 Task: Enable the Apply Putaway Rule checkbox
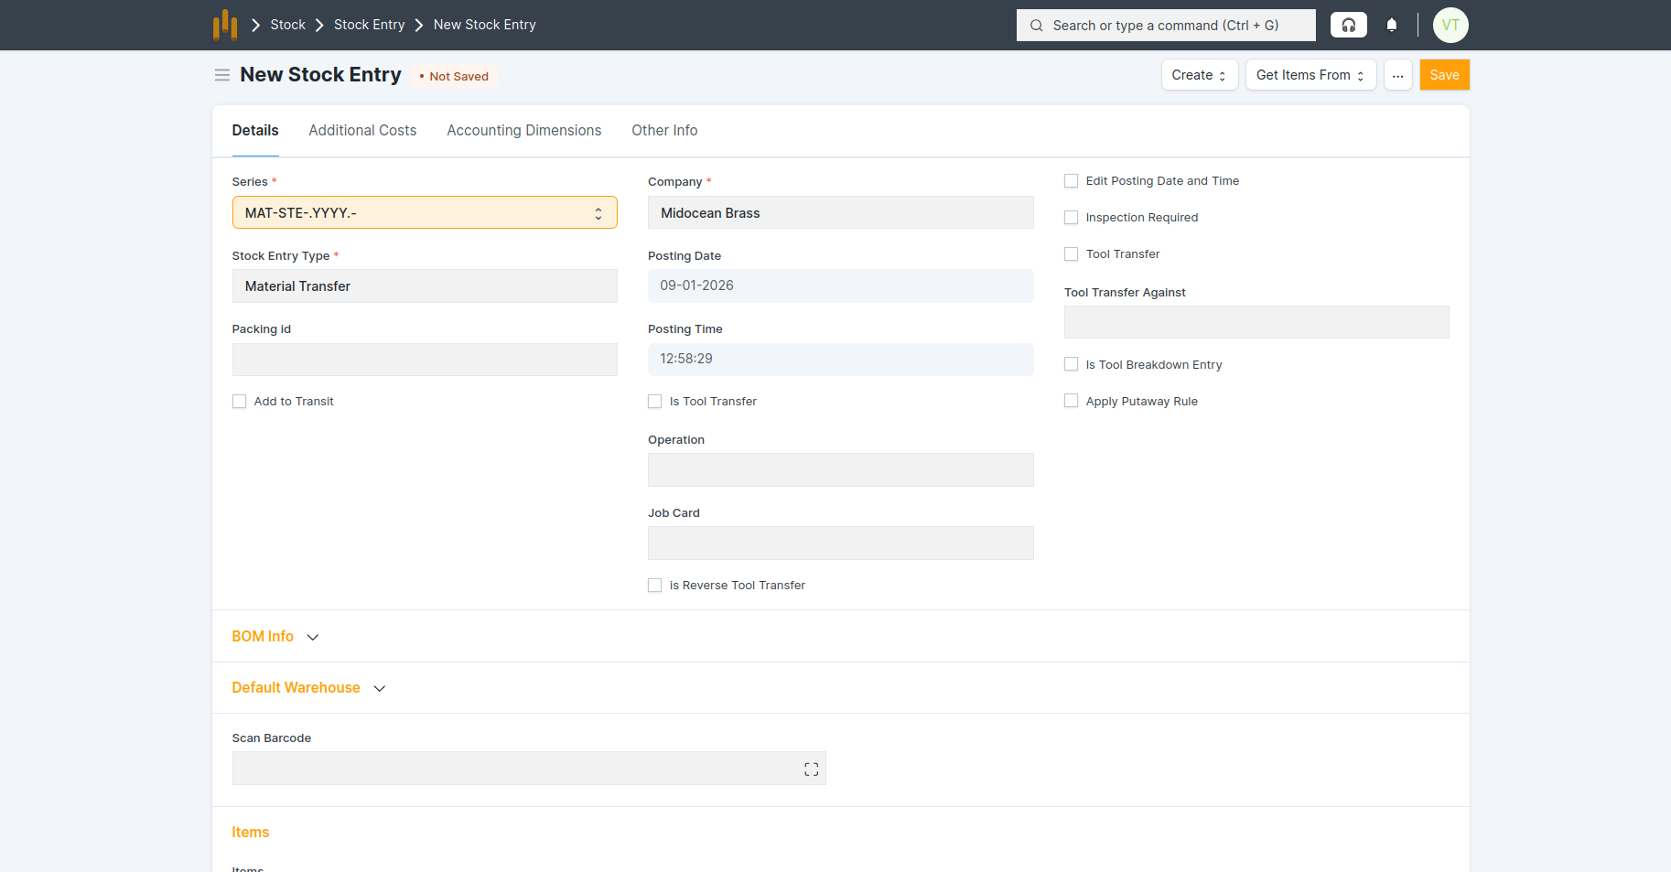(x=1072, y=401)
